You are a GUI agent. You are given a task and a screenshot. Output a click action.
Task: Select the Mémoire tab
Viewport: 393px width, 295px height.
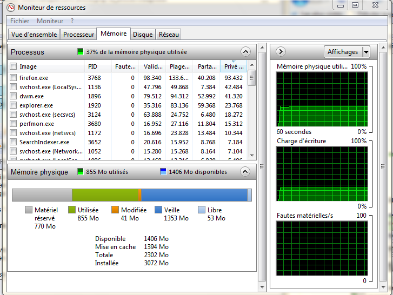point(114,33)
